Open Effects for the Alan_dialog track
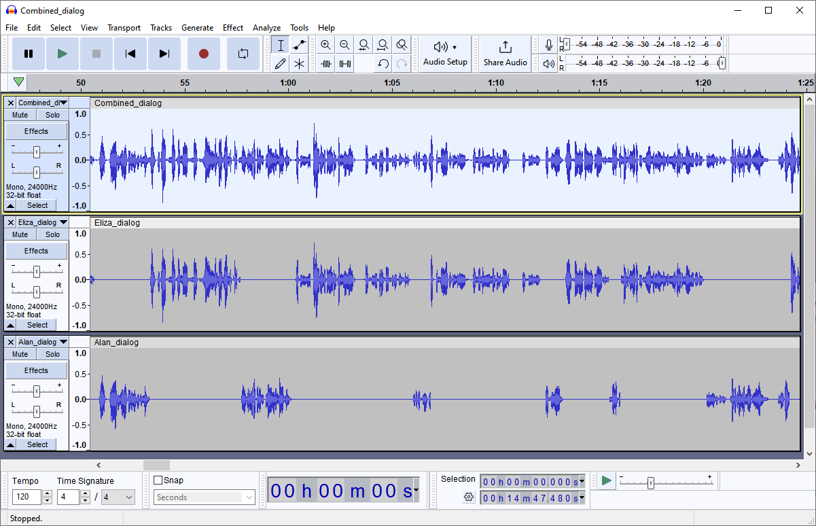 pos(37,370)
